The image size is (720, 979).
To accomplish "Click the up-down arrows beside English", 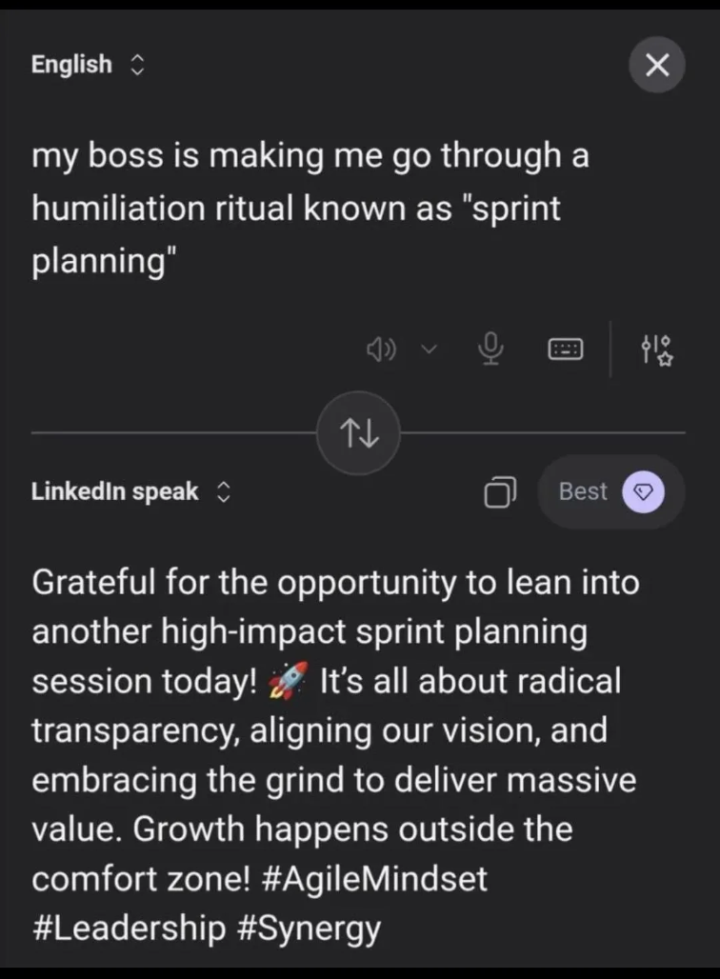I will [x=136, y=65].
